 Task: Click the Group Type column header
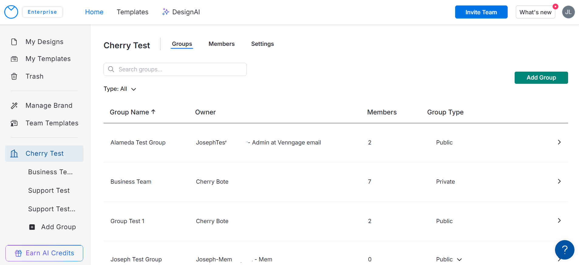445,112
